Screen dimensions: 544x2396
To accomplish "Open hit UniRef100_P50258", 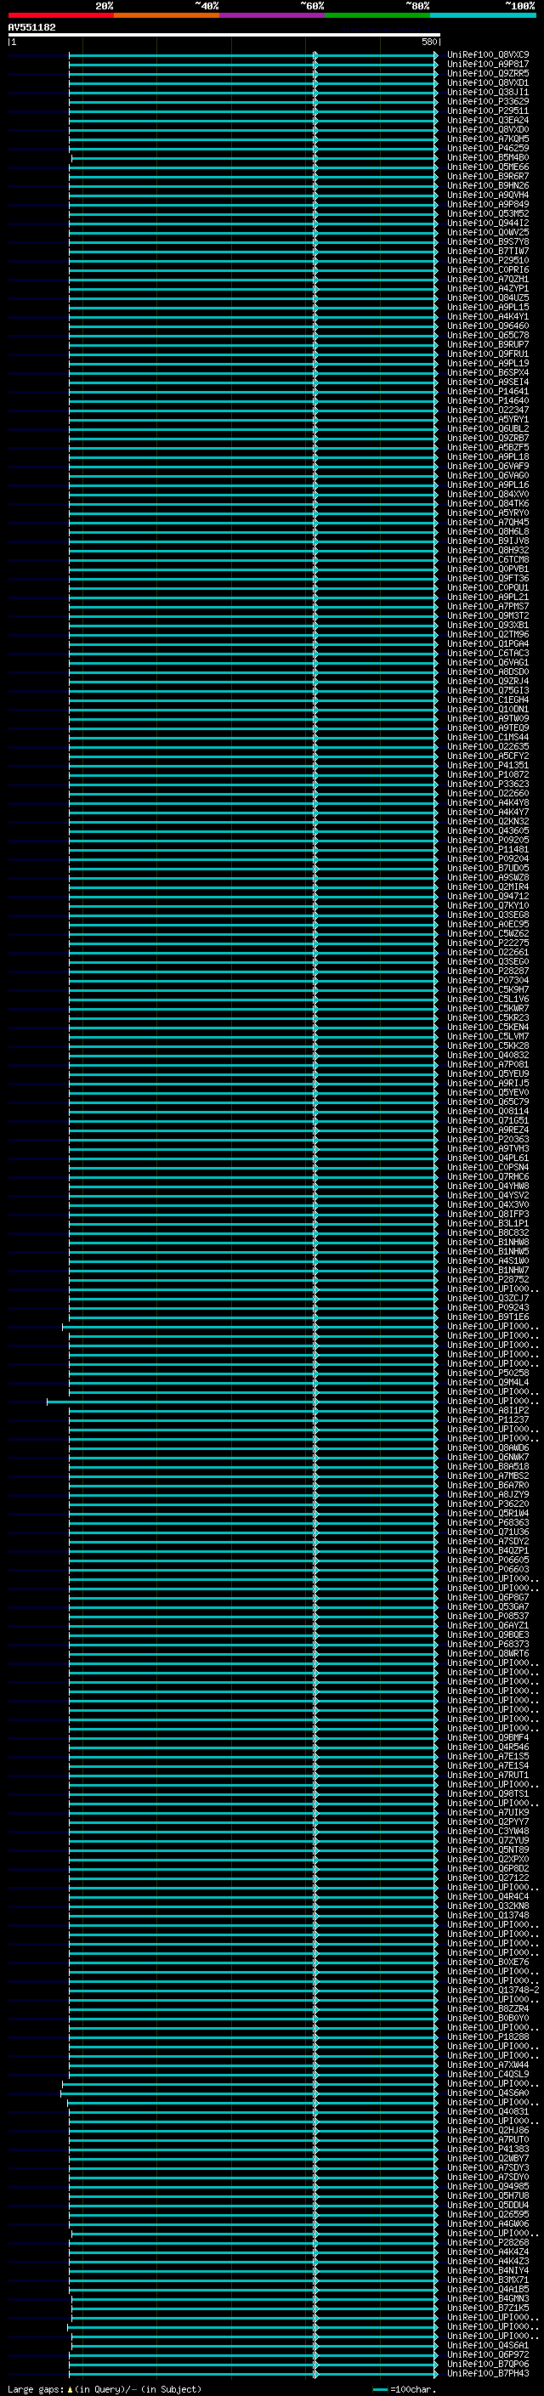I will pyautogui.click(x=487, y=1373).
